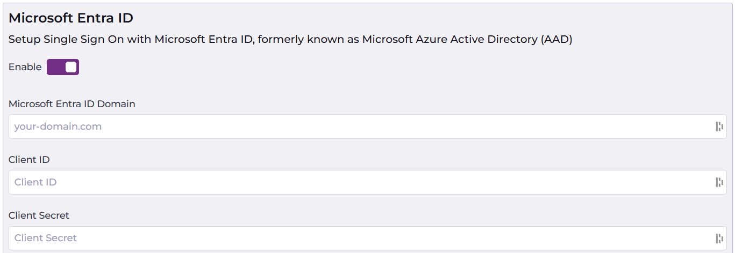
Task: Click the 'Microsoft Entra ID' section heading
Action: (x=71, y=18)
